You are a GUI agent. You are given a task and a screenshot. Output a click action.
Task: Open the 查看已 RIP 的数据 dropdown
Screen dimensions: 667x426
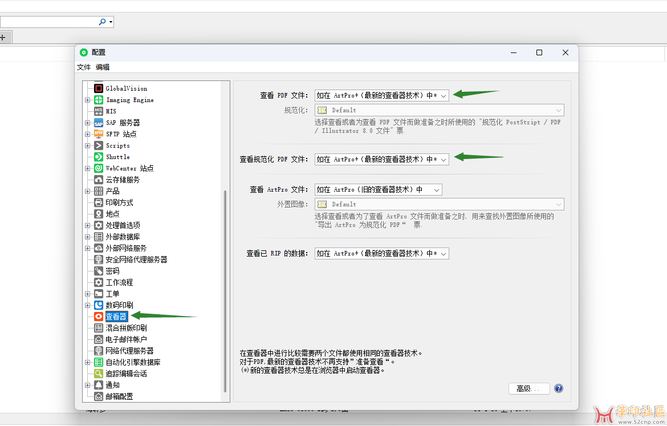(x=381, y=253)
